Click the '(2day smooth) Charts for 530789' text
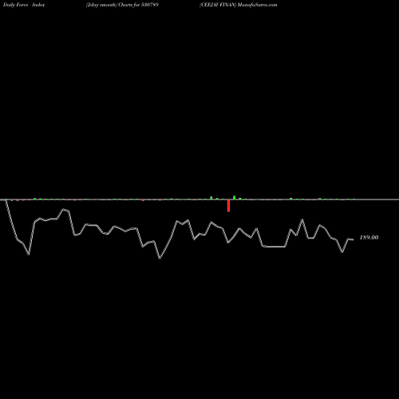399x399 pixels. (x=122, y=5)
